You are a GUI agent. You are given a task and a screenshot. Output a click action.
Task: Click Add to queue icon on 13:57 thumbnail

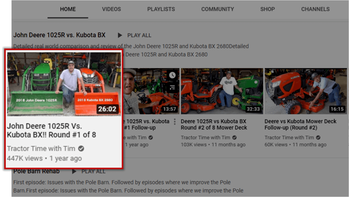tap(172, 88)
